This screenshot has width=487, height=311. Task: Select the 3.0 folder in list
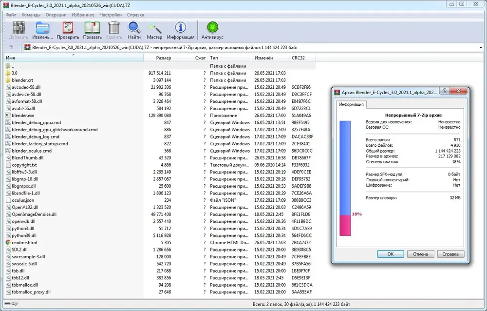click(x=160, y=73)
